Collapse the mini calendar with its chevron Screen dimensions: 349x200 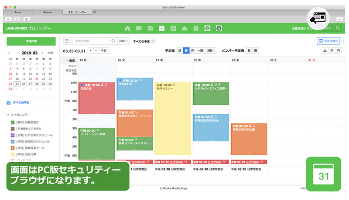(9, 53)
